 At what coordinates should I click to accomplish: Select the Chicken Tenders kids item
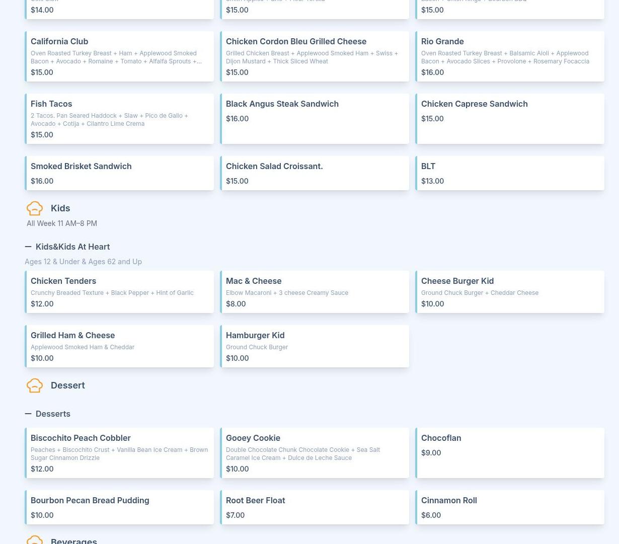[x=119, y=292]
